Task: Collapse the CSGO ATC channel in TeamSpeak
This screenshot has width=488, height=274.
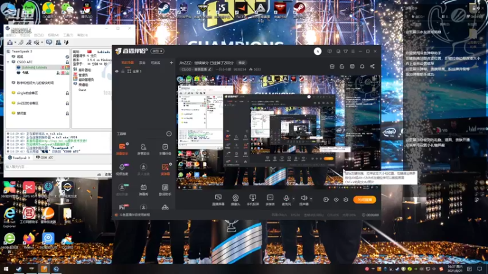Action: 9,62
